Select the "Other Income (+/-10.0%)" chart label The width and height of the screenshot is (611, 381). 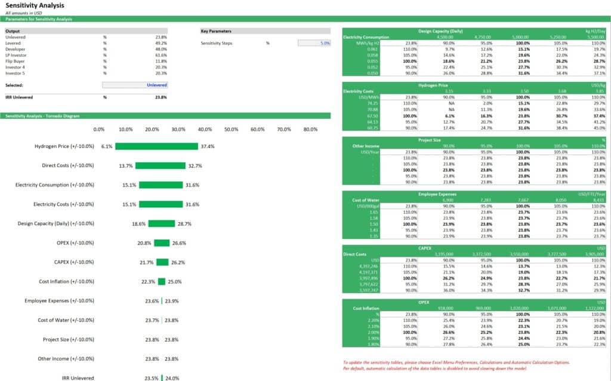66,359
